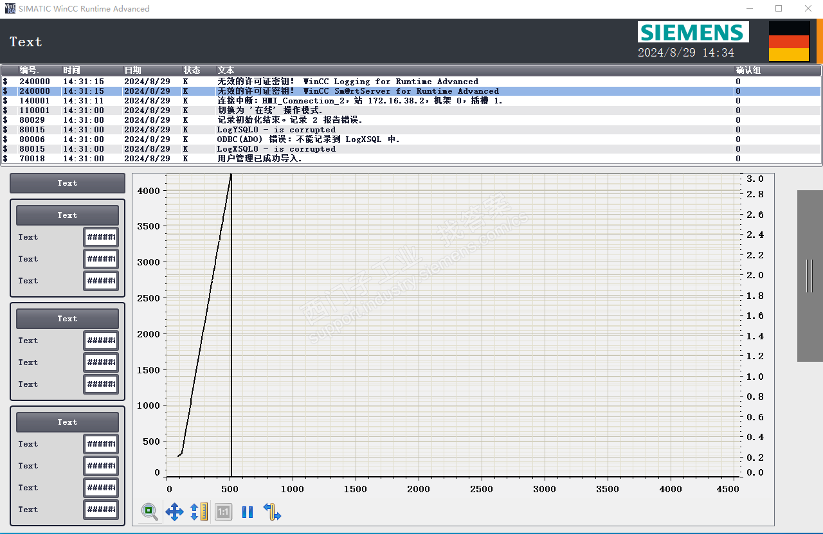Pause the trend with the pause icon
The height and width of the screenshot is (534, 823).
pos(248,512)
